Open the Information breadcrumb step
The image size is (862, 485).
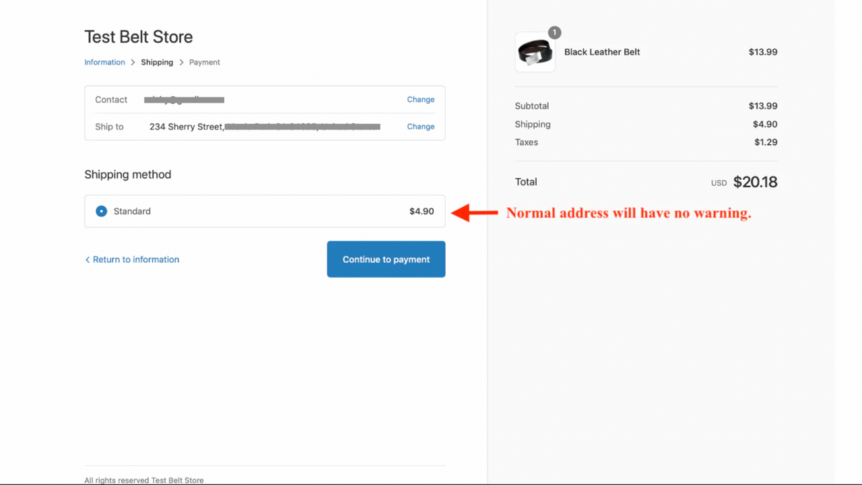click(104, 62)
